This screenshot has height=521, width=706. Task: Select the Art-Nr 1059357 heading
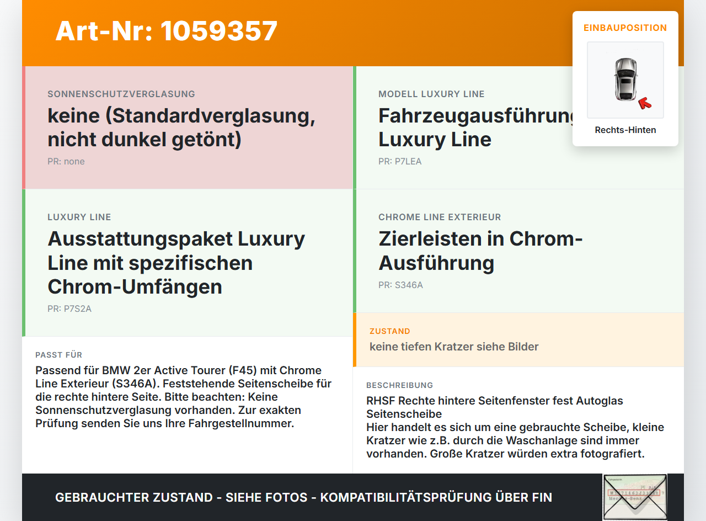(167, 31)
